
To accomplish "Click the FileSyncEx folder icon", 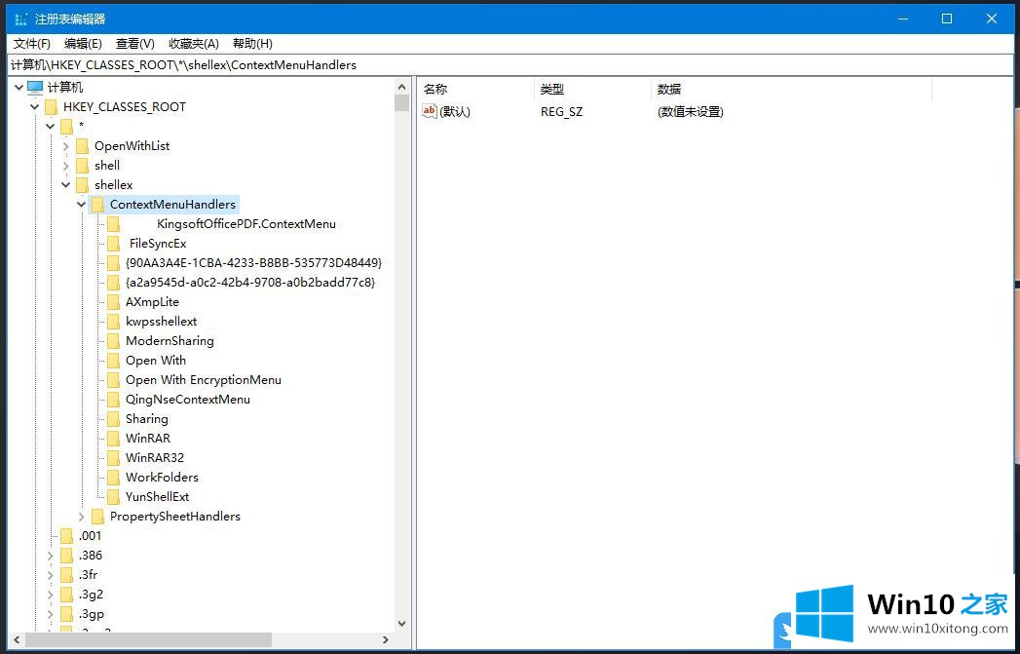I will click(113, 244).
